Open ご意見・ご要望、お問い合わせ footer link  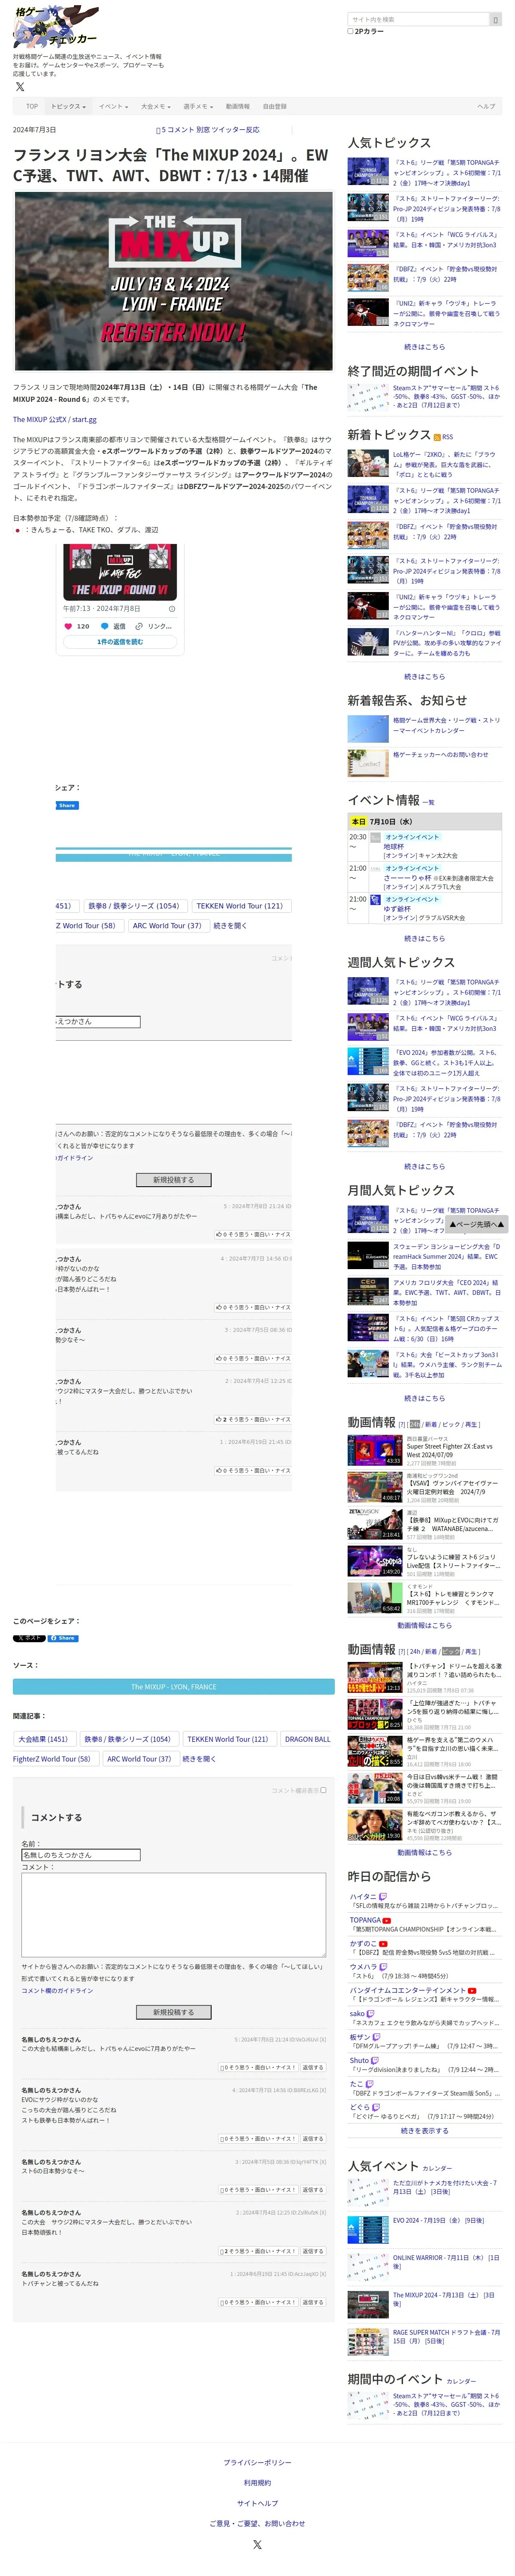pos(257,2524)
